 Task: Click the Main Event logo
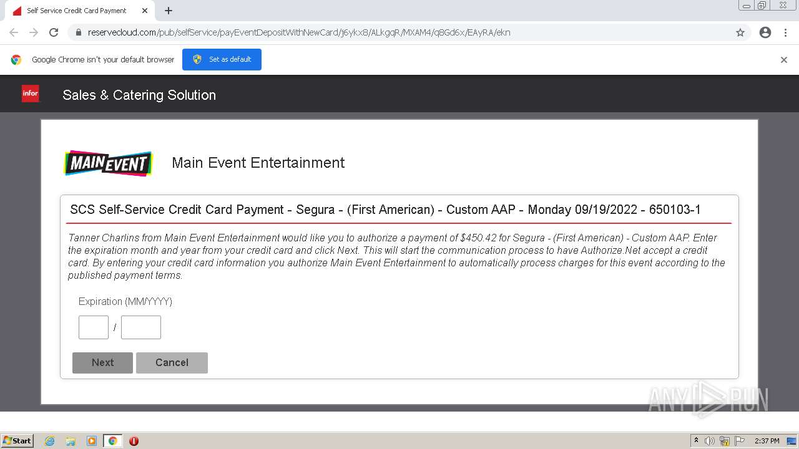click(x=109, y=163)
